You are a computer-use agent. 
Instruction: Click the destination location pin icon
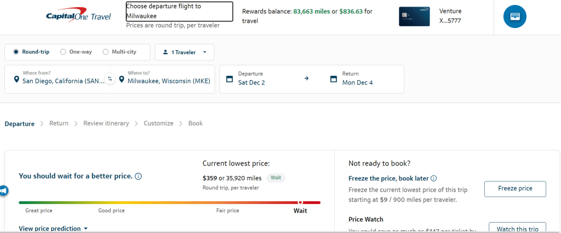122,79
